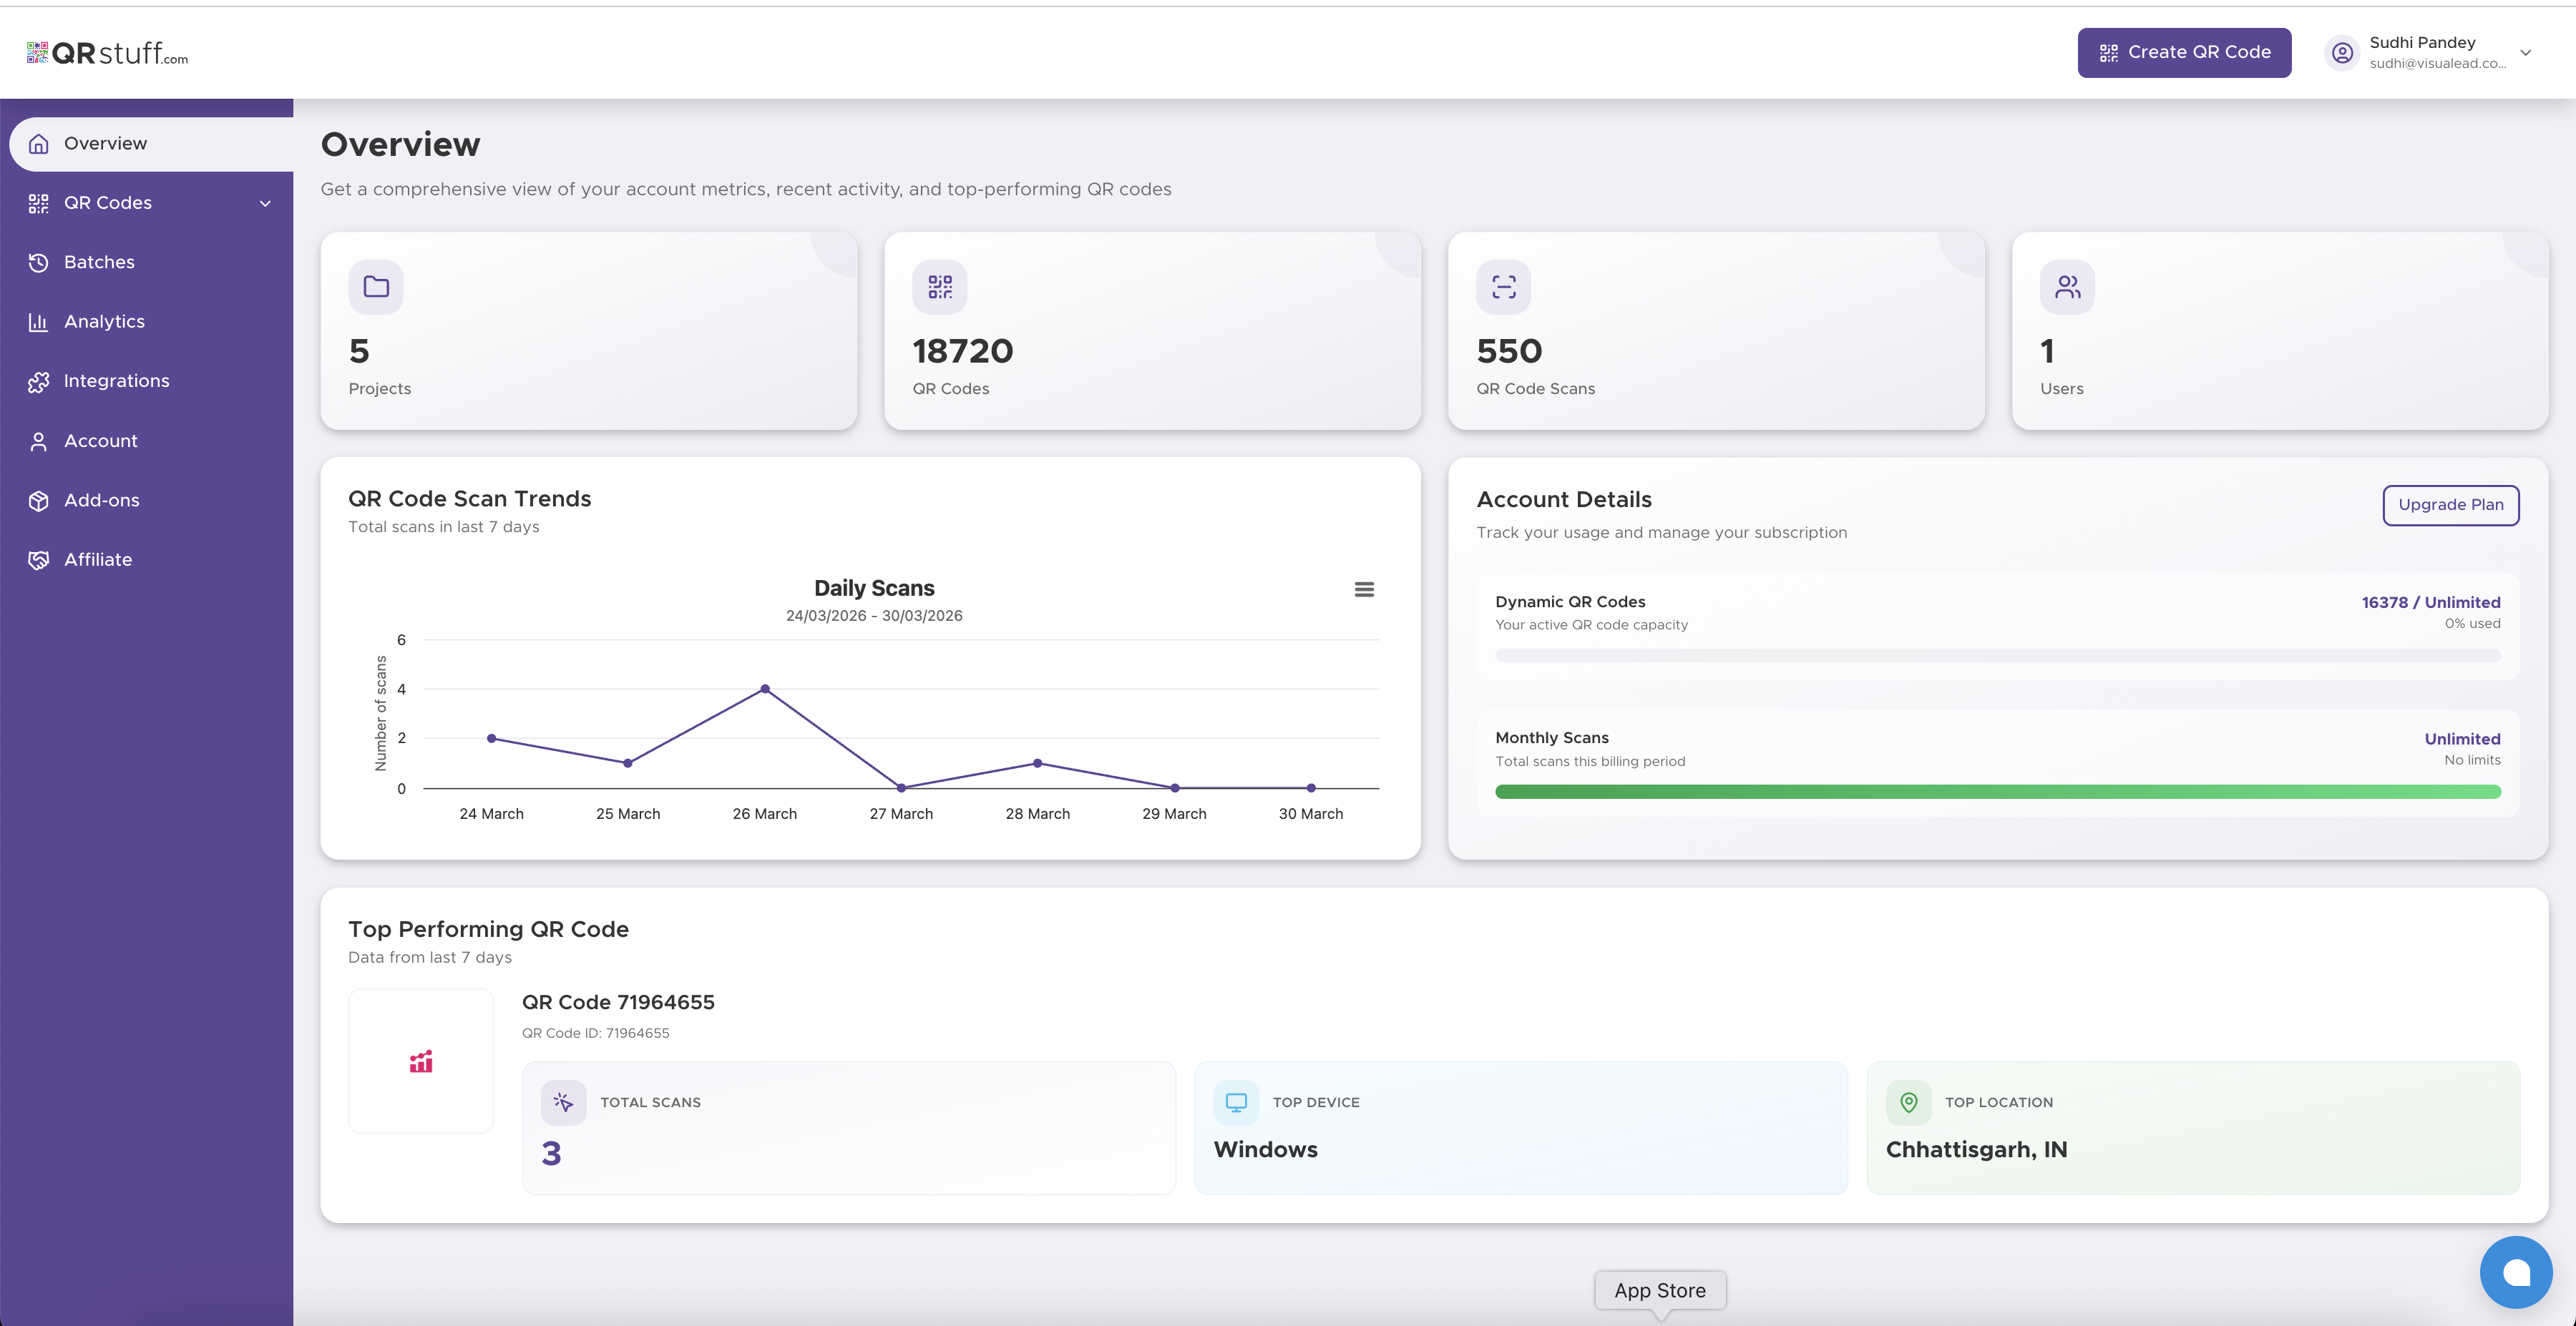
Task: Click the Create QR Code button
Action: click(x=2184, y=53)
